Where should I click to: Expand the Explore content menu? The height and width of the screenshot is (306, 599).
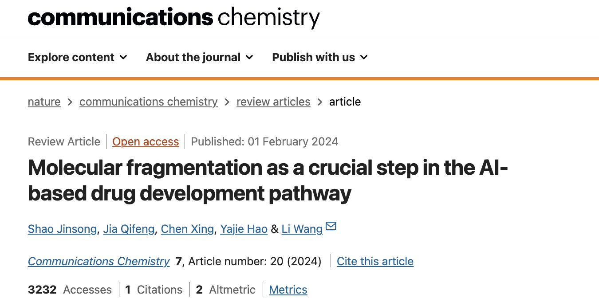point(78,57)
